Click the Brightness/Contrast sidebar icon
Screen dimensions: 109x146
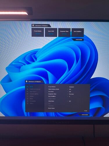pyautogui.click(x=28, y=89)
